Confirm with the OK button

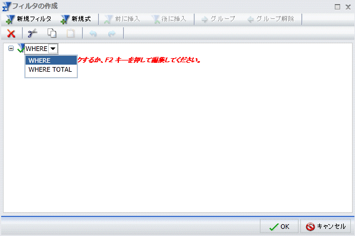[x=279, y=227]
